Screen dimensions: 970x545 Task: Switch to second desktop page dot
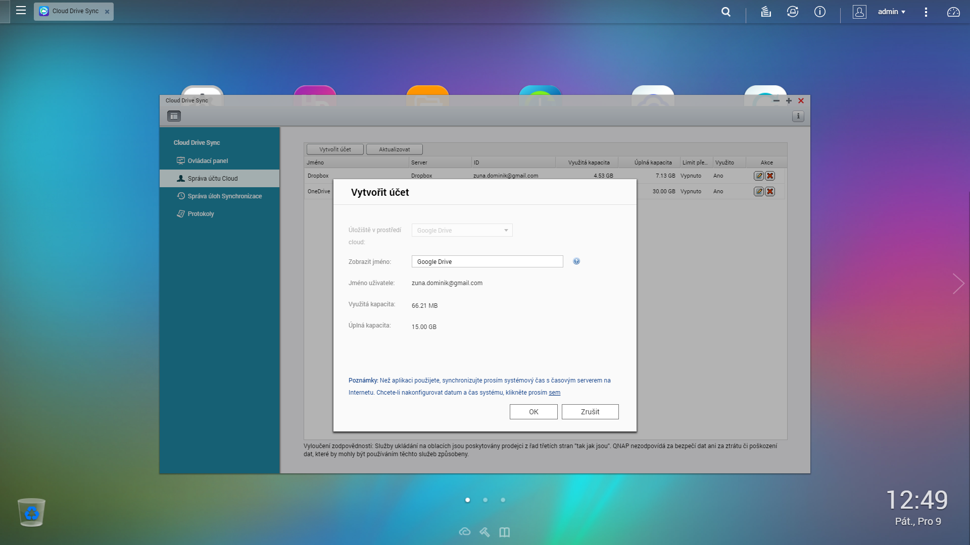pyautogui.click(x=485, y=500)
